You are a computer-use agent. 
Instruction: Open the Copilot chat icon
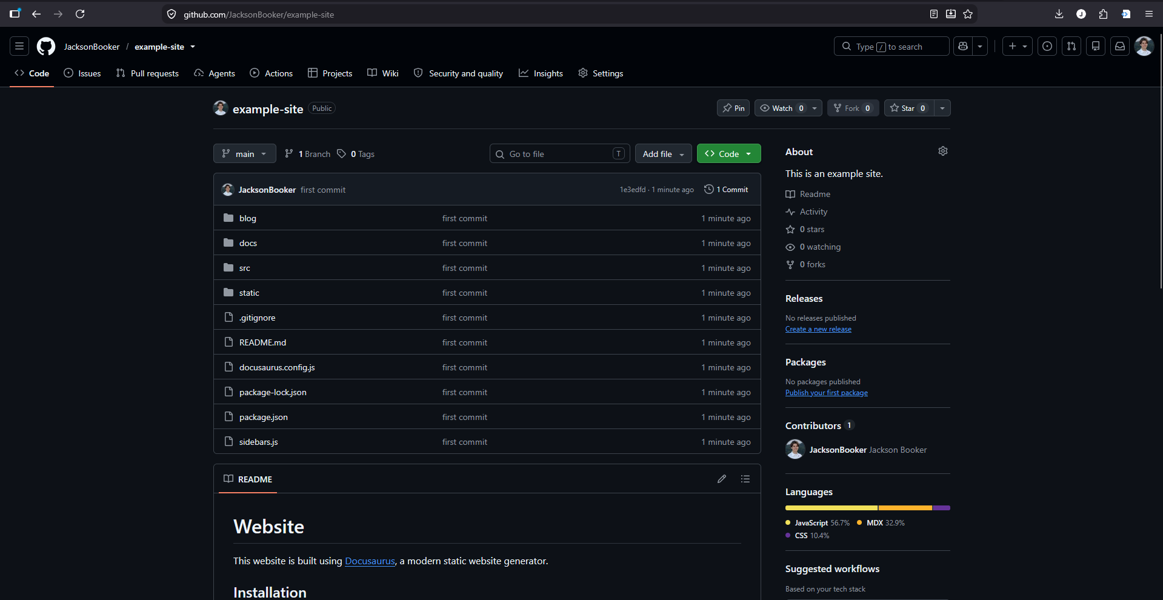tap(963, 46)
